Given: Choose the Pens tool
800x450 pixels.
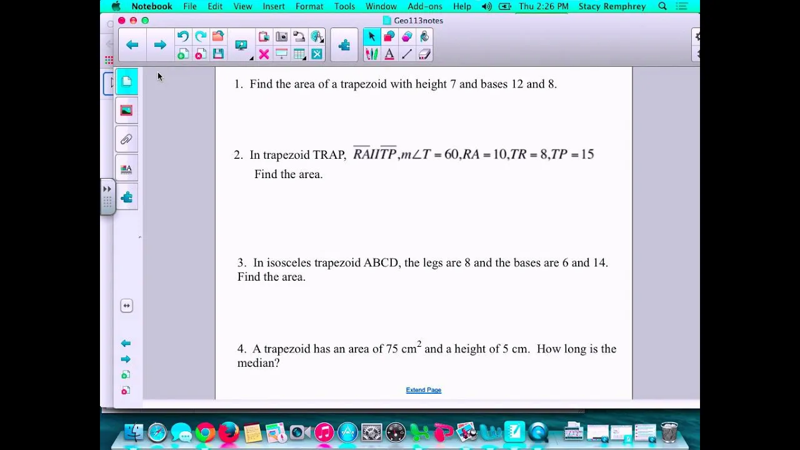Looking at the screenshot, I should pyautogui.click(x=372, y=54).
